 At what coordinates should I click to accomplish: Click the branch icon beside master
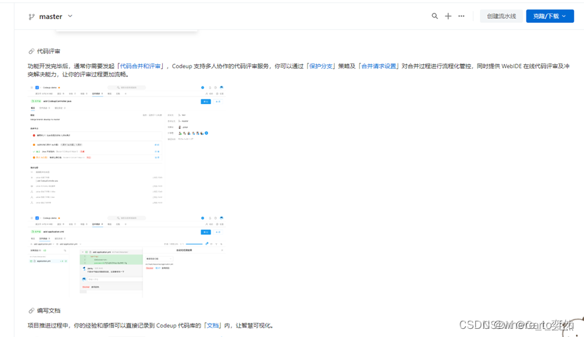point(32,17)
